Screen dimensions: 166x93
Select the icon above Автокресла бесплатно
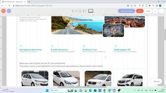21,46
